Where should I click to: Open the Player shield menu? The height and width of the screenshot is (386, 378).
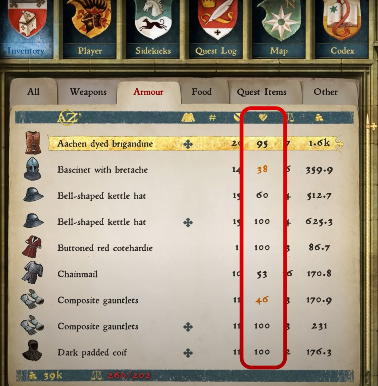tap(90, 29)
